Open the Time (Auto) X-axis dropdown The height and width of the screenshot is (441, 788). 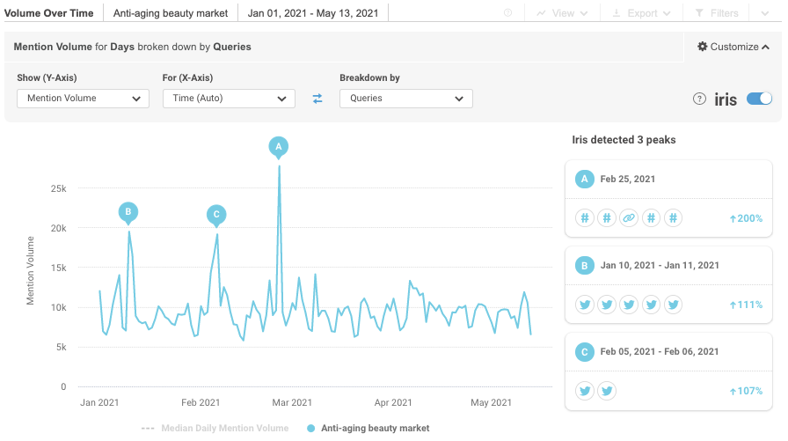click(x=229, y=99)
